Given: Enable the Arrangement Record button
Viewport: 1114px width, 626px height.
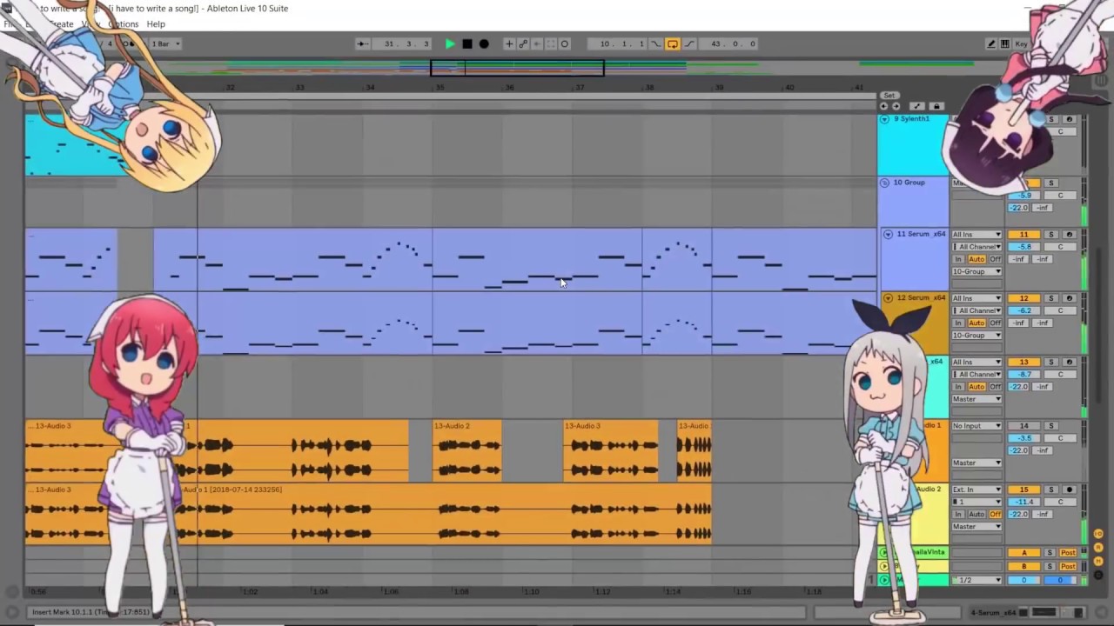Looking at the screenshot, I should pyautogui.click(x=484, y=43).
